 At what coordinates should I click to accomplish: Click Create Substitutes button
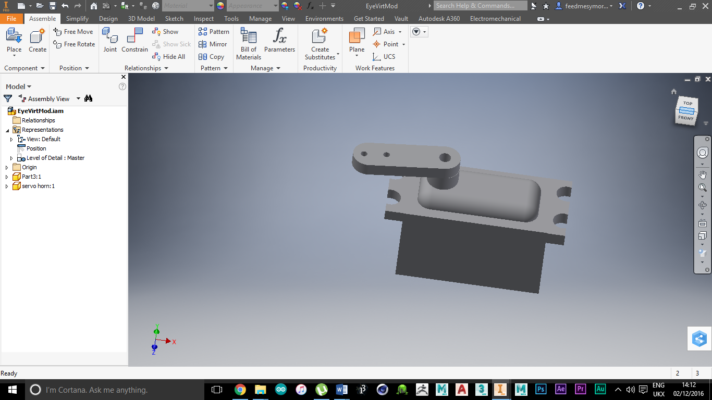(x=320, y=44)
